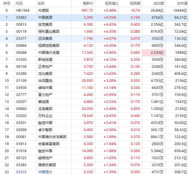The width and height of the screenshot is (189, 175).
Task: Click 万科企业 stock name
Action: (45, 116)
